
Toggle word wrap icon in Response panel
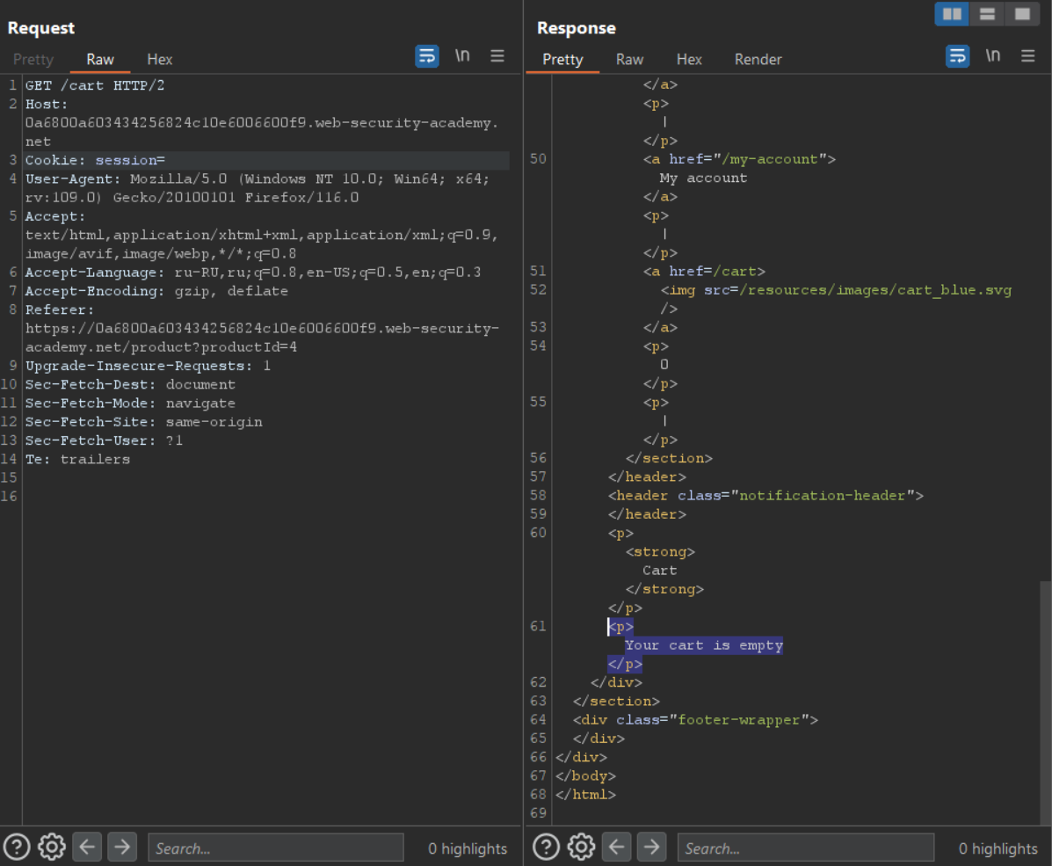coord(957,56)
